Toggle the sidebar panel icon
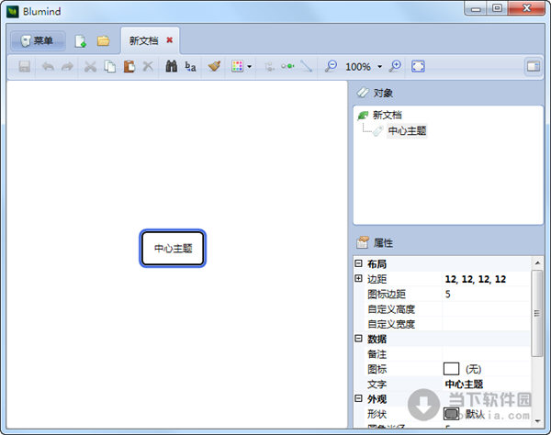This screenshot has width=551, height=435. (x=533, y=66)
